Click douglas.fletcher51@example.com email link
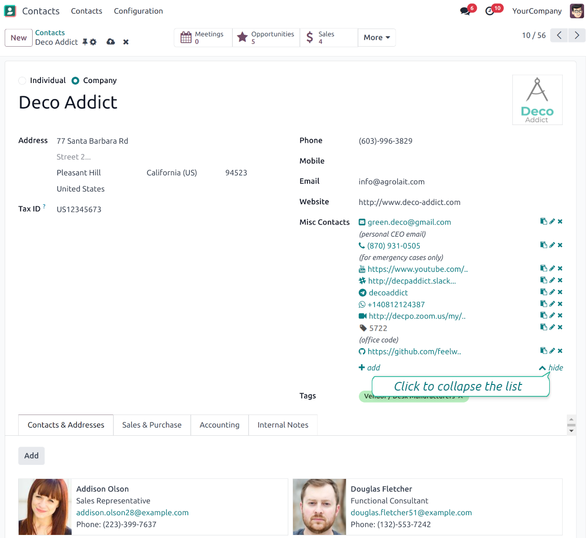 click(x=411, y=513)
